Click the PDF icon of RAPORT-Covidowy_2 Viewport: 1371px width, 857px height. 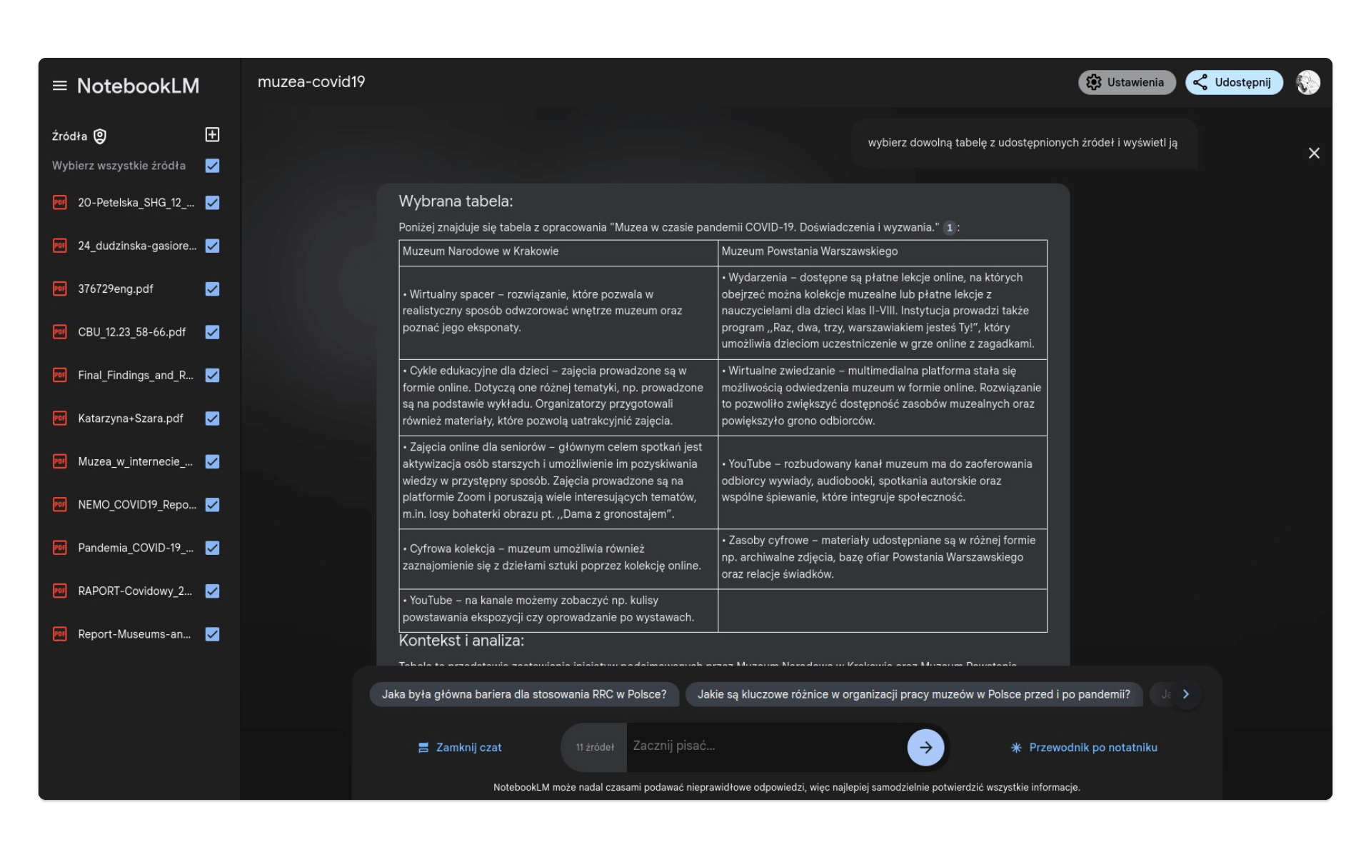(60, 591)
